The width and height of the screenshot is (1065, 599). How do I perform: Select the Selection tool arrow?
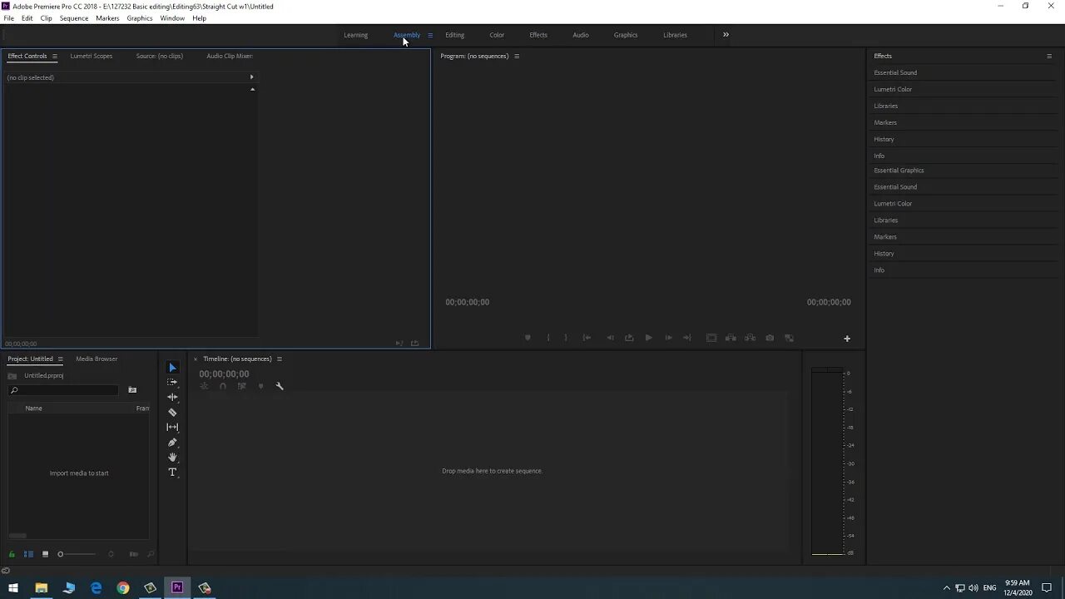[x=172, y=368]
